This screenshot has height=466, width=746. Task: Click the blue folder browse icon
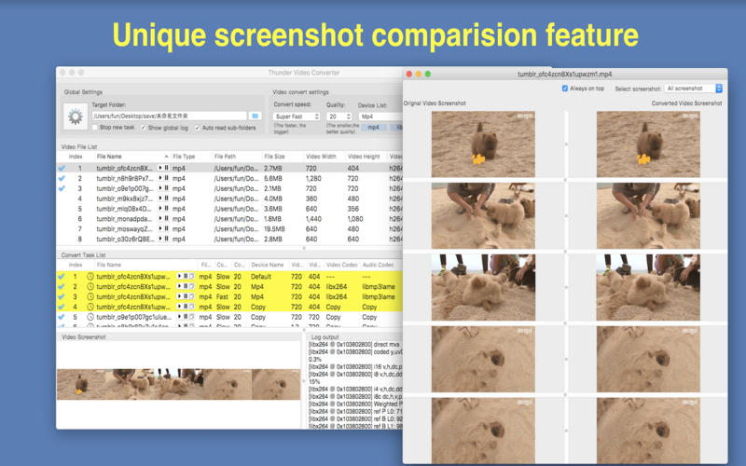(255, 116)
